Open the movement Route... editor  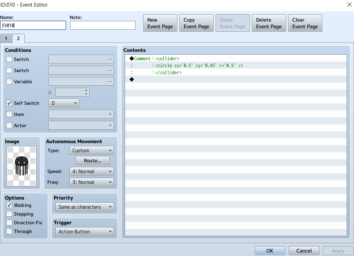pos(93,161)
